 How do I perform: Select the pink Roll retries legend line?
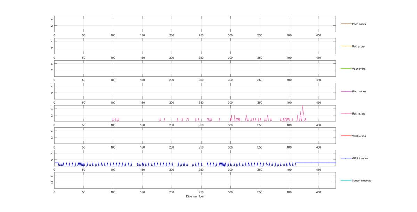(x=346, y=113)
